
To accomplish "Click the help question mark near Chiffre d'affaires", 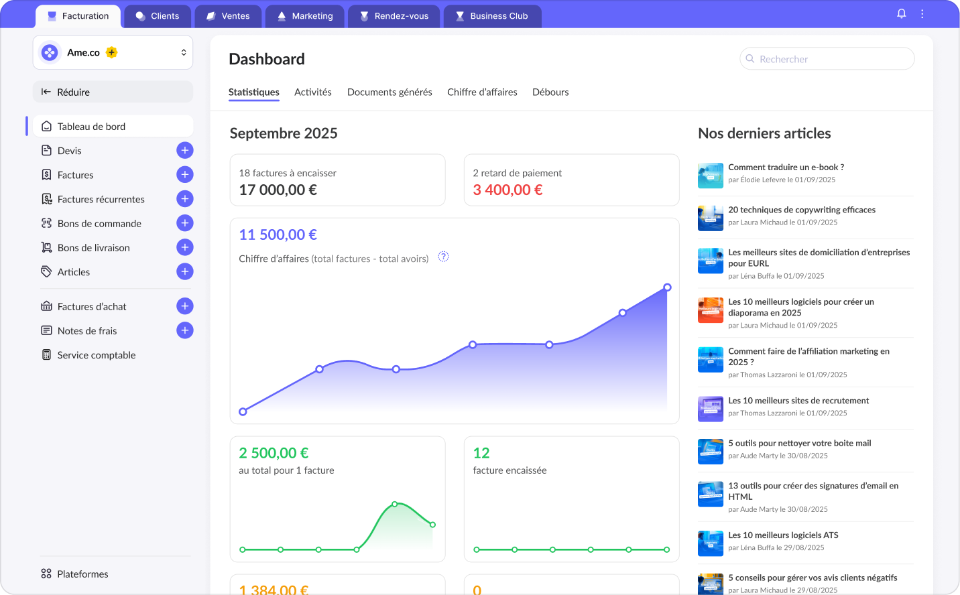I will (x=443, y=257).
